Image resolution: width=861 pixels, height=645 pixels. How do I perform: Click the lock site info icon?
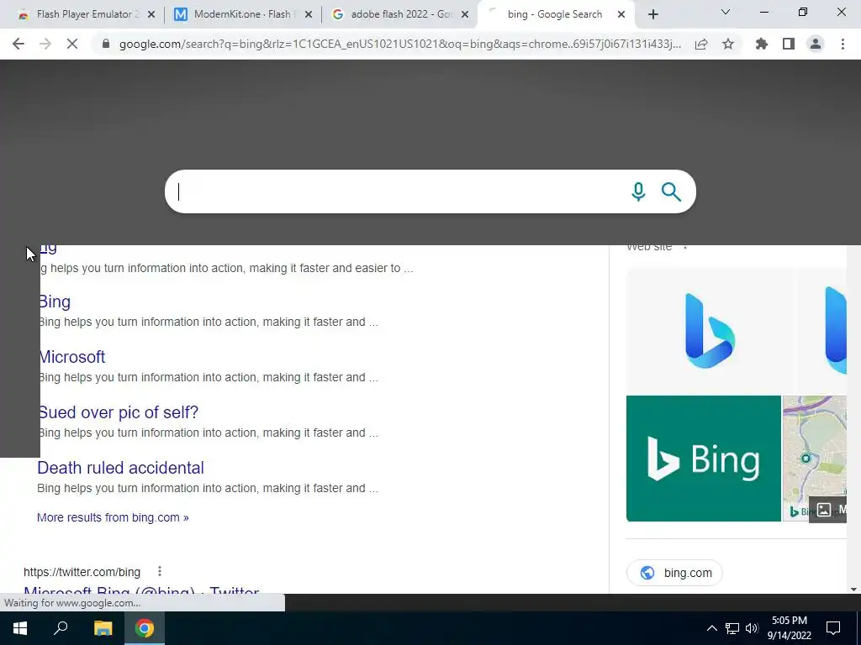click(x=105, y=44)
